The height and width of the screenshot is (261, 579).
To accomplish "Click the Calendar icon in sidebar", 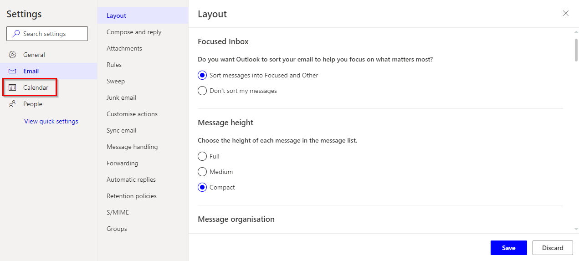I will coord(12,87).
